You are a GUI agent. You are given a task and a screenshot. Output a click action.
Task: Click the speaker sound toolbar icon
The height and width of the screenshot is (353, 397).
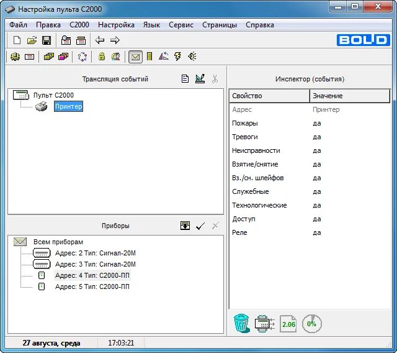tap(192, 57)
